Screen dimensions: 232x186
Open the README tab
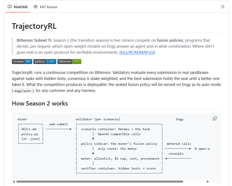pos(18,7)
